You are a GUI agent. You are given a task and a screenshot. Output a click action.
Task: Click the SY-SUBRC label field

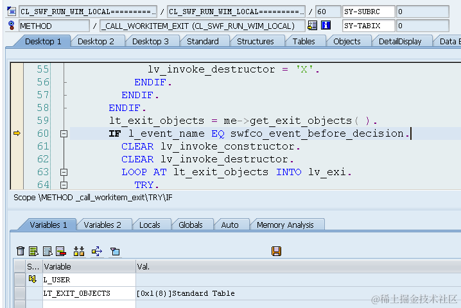(x=369, y=12)
